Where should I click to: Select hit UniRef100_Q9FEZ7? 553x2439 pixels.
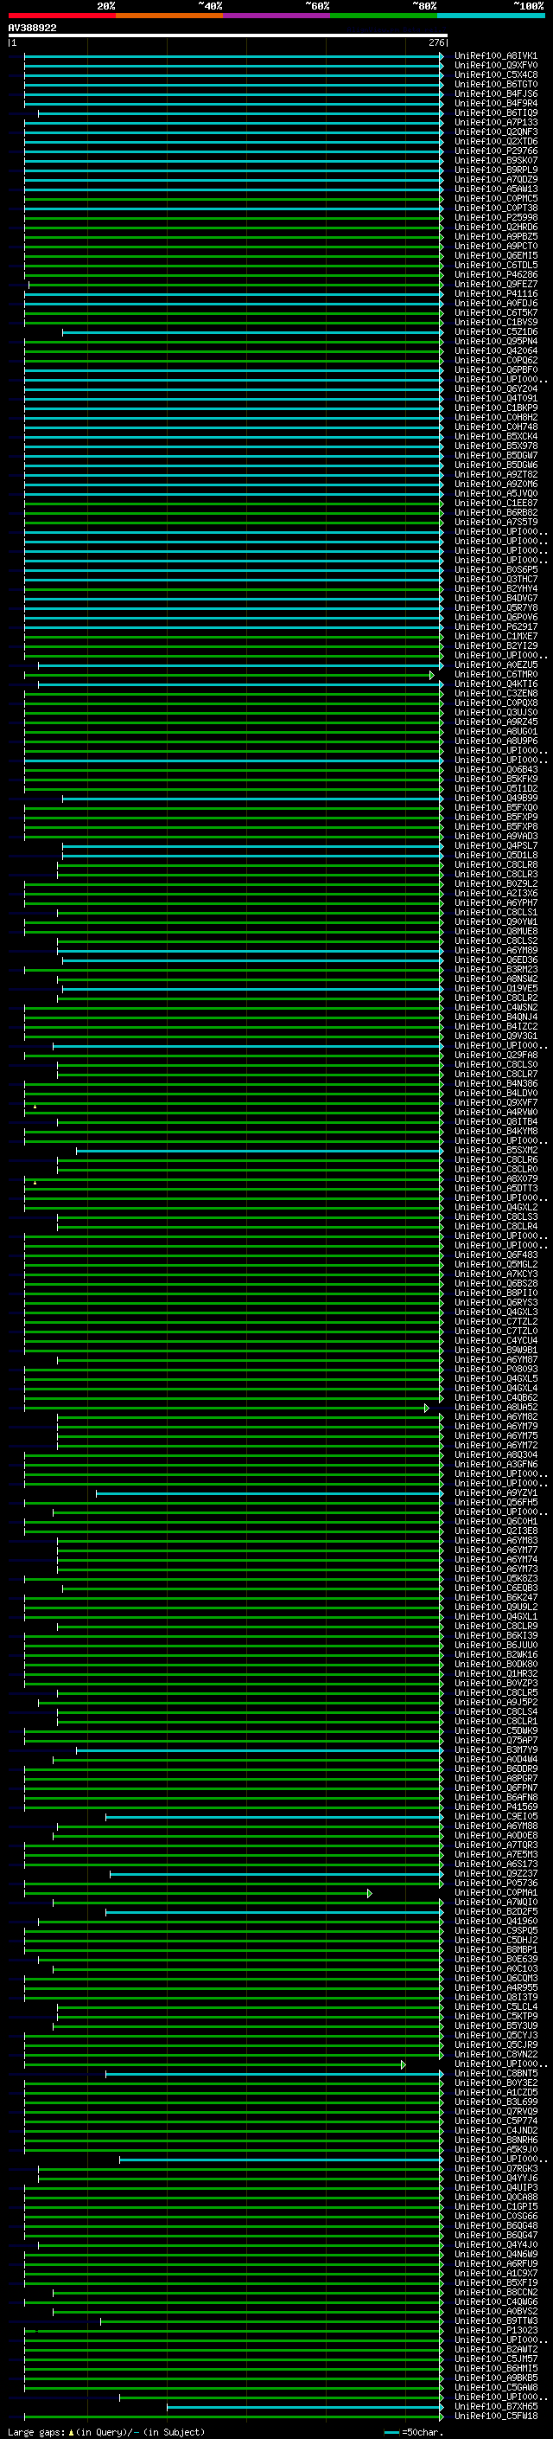pos(496,284)
